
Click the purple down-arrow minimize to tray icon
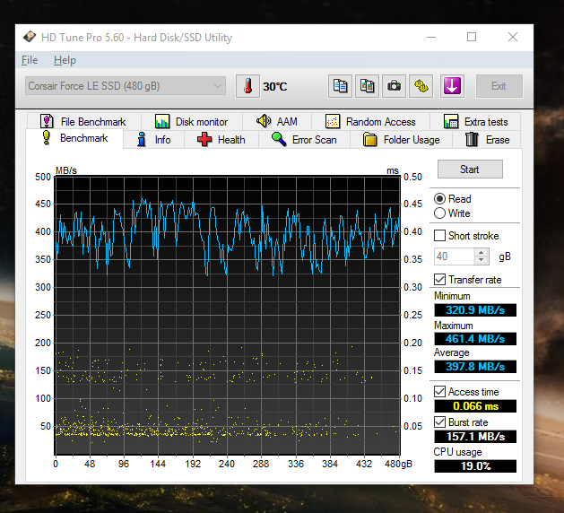click(x=451, y=86)
